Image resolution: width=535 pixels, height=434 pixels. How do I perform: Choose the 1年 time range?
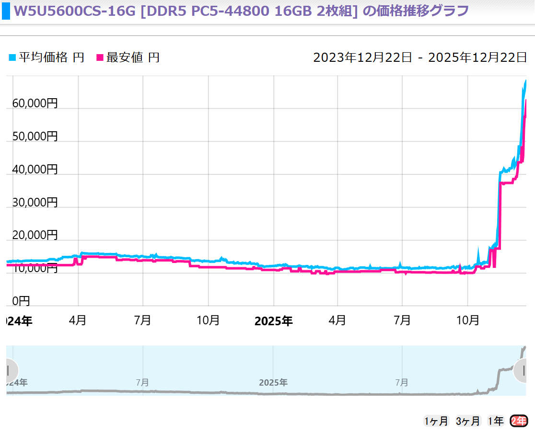coord(496,421)
